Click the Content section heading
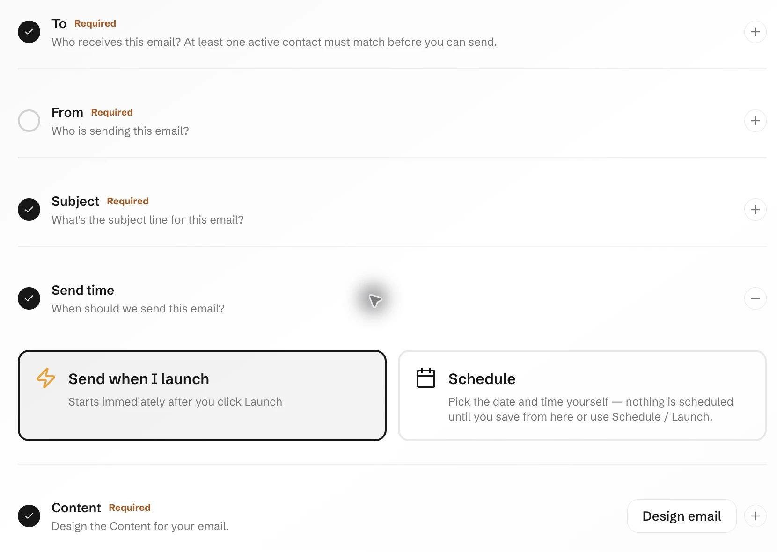 pyautogui.click(x=76, y=508)
